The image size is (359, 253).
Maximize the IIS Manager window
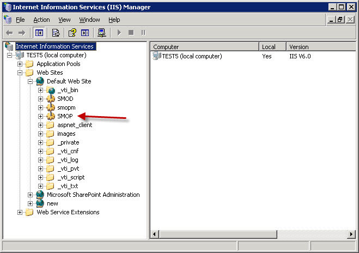341,7
